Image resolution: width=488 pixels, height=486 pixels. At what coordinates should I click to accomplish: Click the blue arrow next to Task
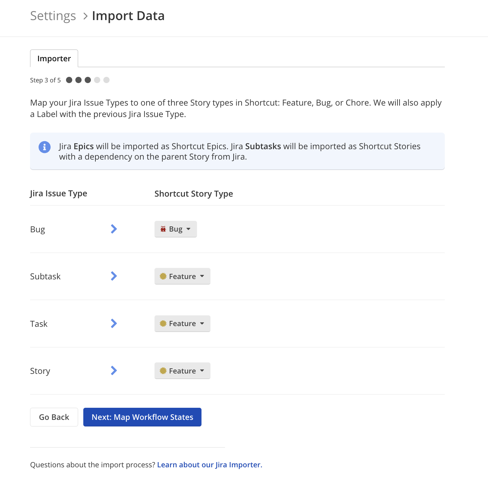pos(114,323)
